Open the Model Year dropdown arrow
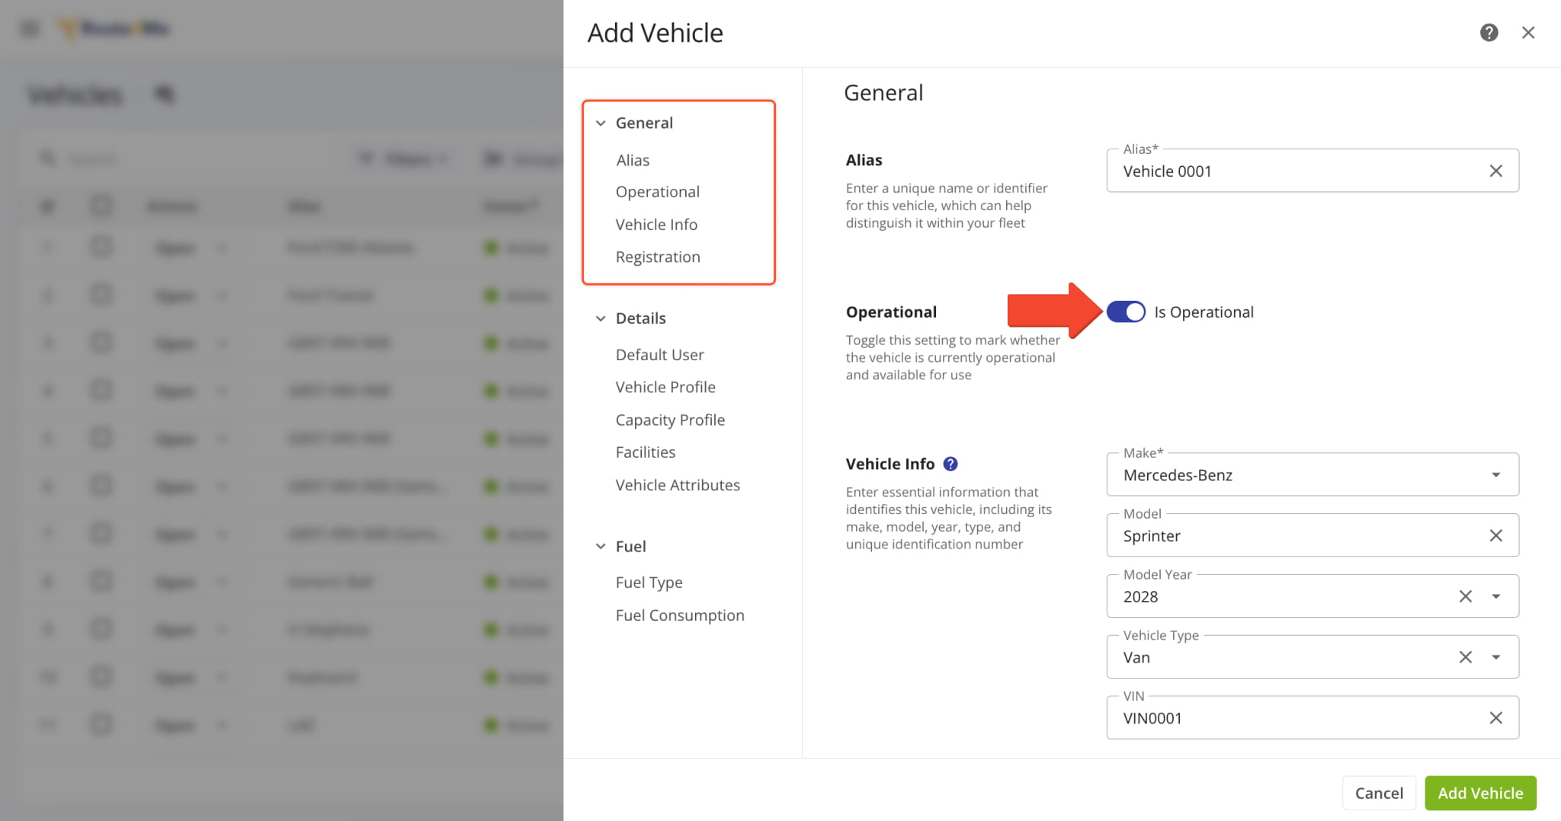1561x821 pixels. pos(1496,596)
